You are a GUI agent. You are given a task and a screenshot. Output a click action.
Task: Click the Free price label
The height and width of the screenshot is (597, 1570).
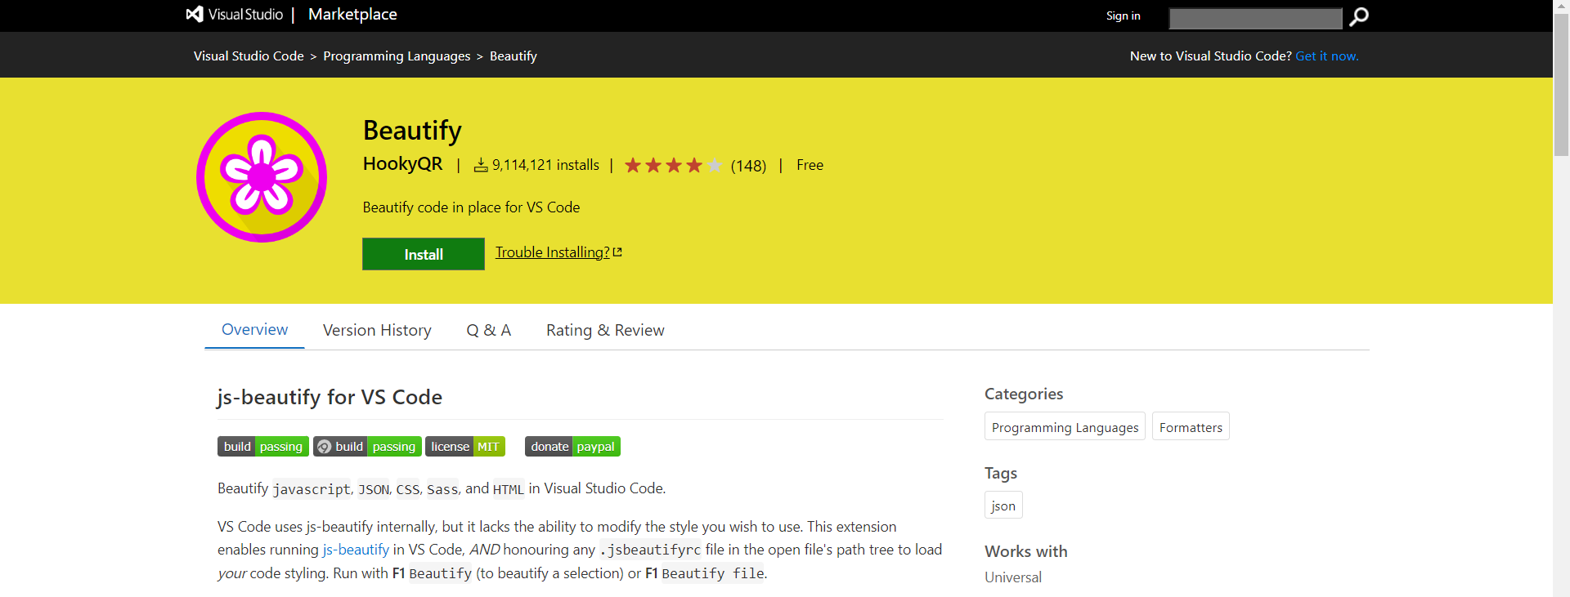click(x=810, y=165)
